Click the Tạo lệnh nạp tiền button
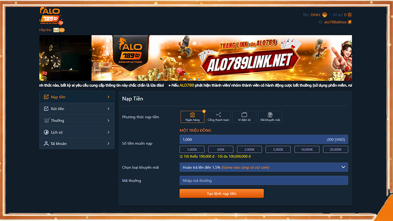This screenshot has width=393, height=221. pos(221,193)
